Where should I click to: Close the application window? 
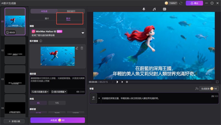[x=217, y=3]
